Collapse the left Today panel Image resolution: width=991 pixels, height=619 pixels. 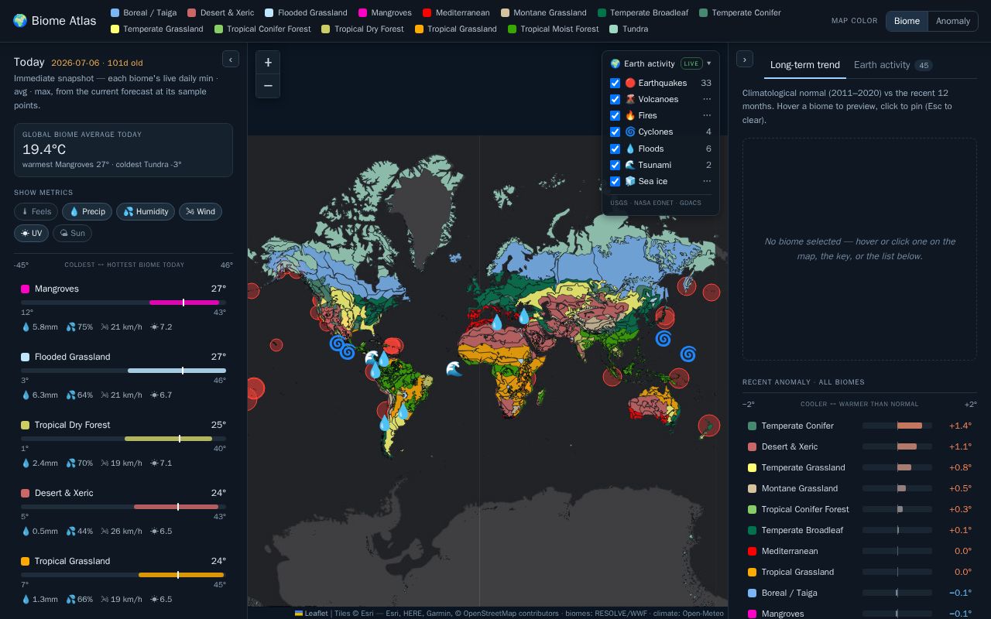tap(231, 59)
